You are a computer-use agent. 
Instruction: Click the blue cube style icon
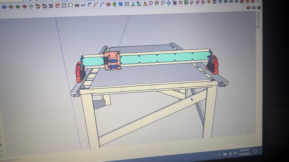click(254, 8)
